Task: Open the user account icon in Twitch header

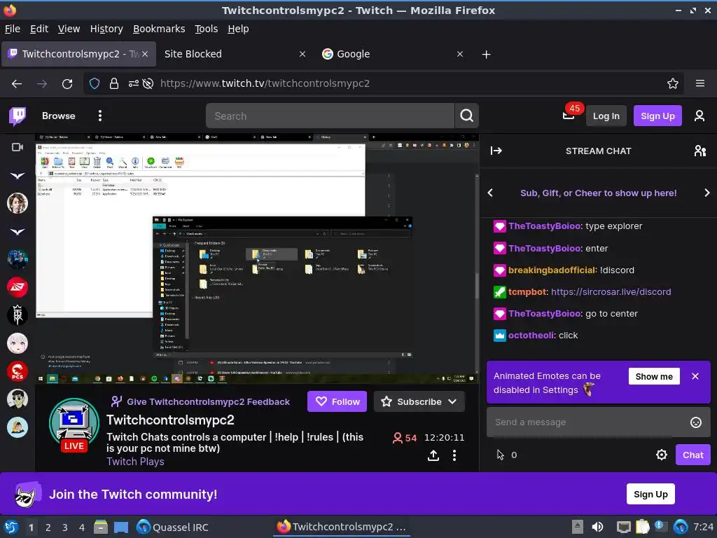Action: 699,116
